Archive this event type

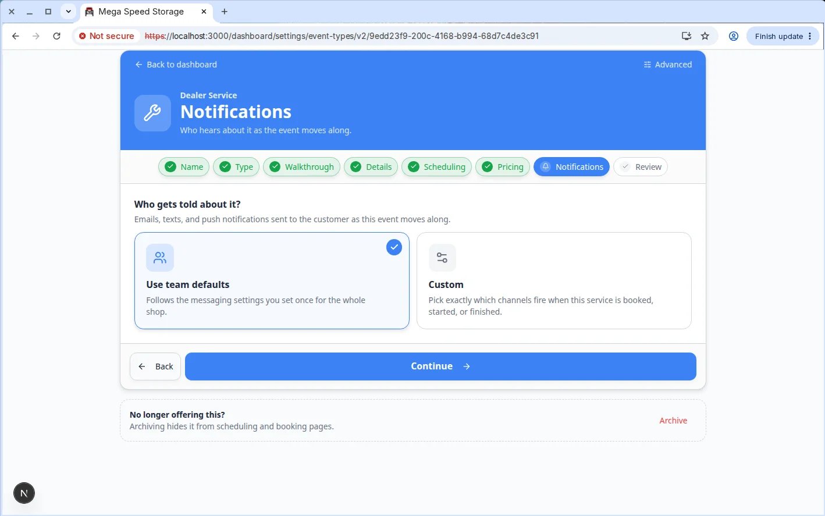pyautogui.click(x=673, y=421)
